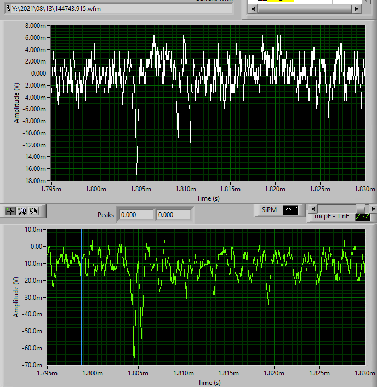The width and height of the screenshot is (377, 387).
Task: Click the second Peaks value field
Action: (x=173, y=215)
